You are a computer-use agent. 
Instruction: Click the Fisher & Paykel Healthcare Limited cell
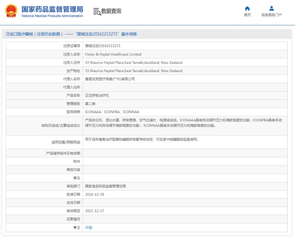[113, 54]
